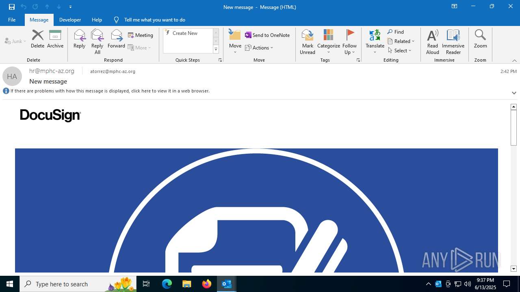Open the Move folder menu

pos(235,42)
